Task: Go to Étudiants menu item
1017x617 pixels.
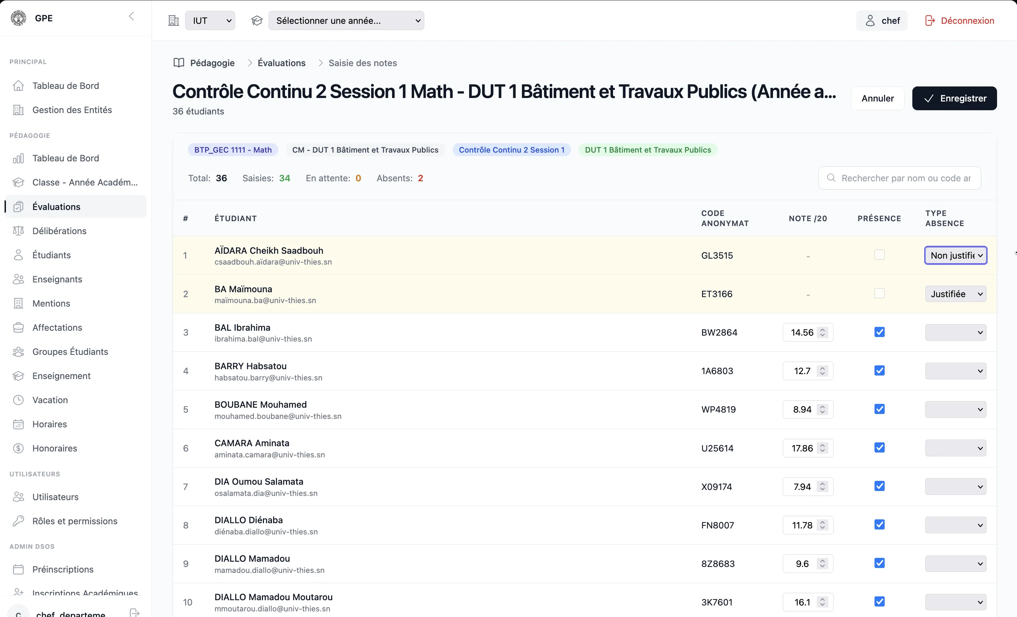Action: [x=76, y=255]
